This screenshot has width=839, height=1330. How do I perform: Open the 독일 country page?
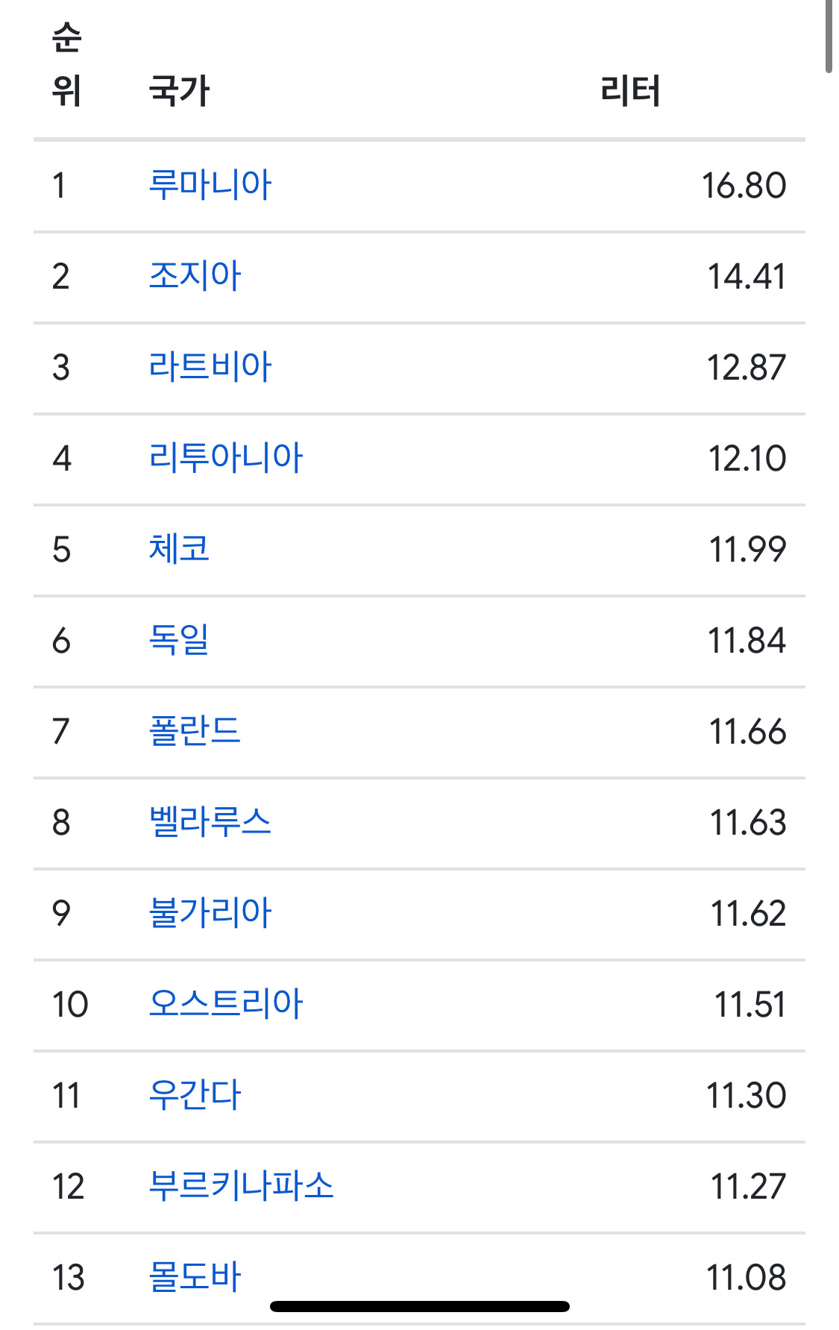click(x=179, y=640)
